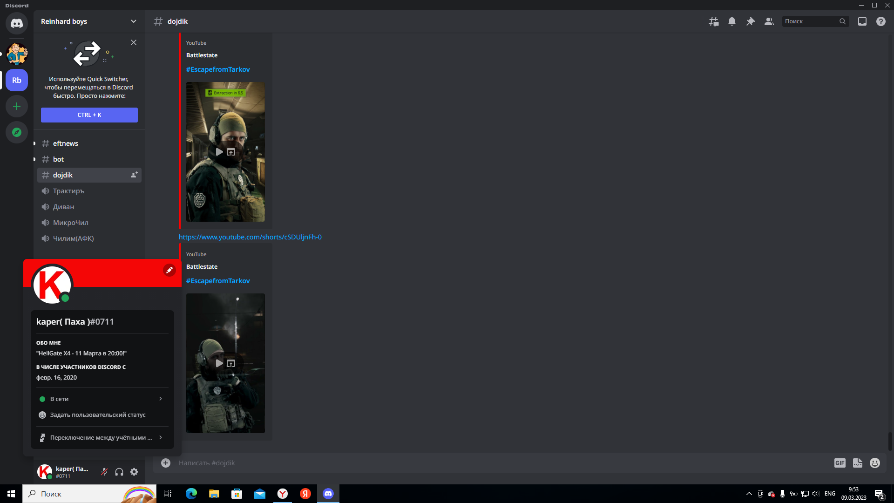Close the Quick Switcher tip

pos(134,42)
